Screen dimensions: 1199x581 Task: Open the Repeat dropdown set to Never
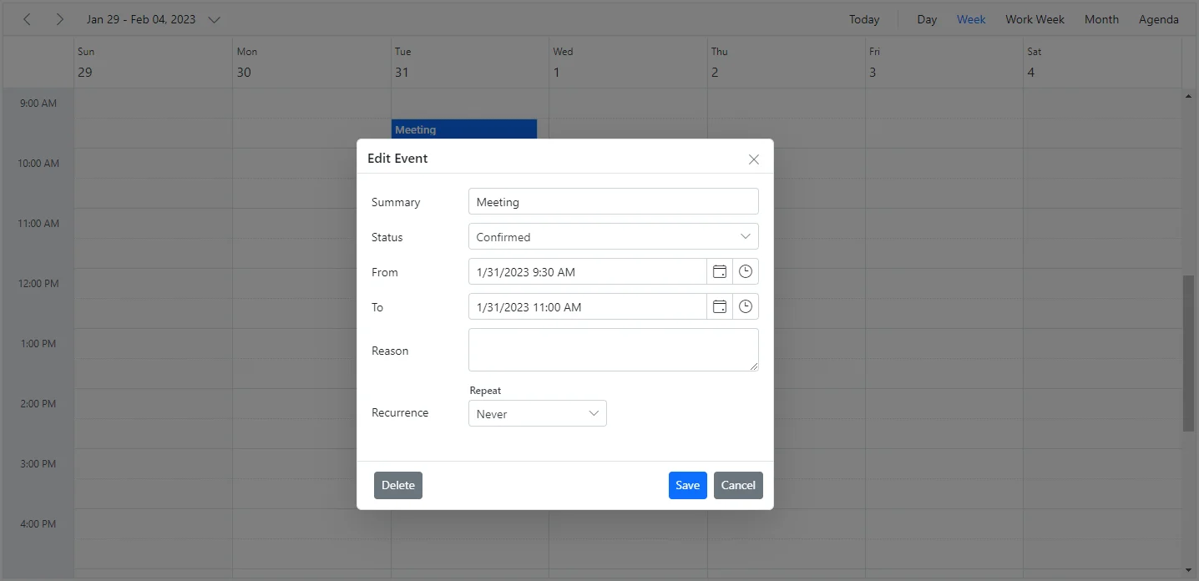click(538, 414)
